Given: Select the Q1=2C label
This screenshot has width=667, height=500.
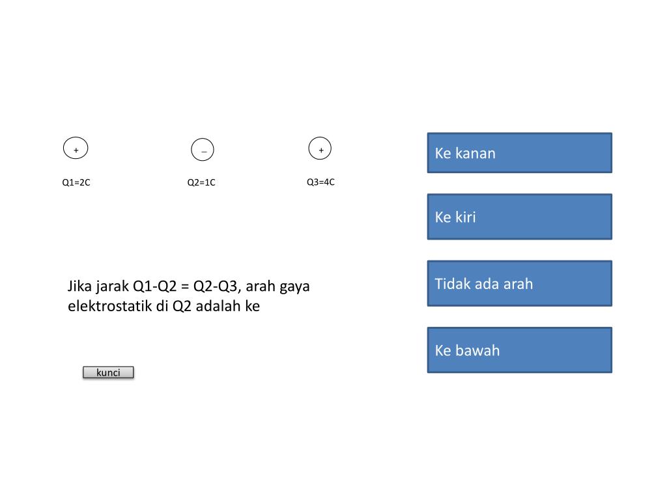Looking at the screenshot, I should [x=76, y=182].
